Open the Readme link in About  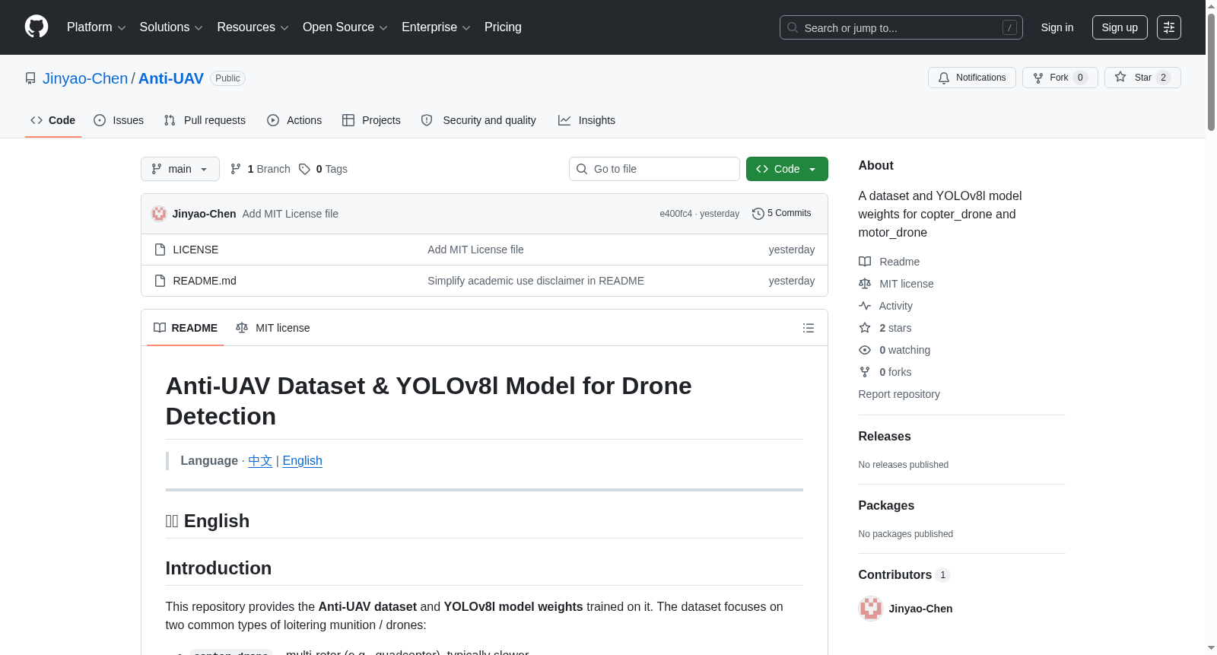pos(889,262)
